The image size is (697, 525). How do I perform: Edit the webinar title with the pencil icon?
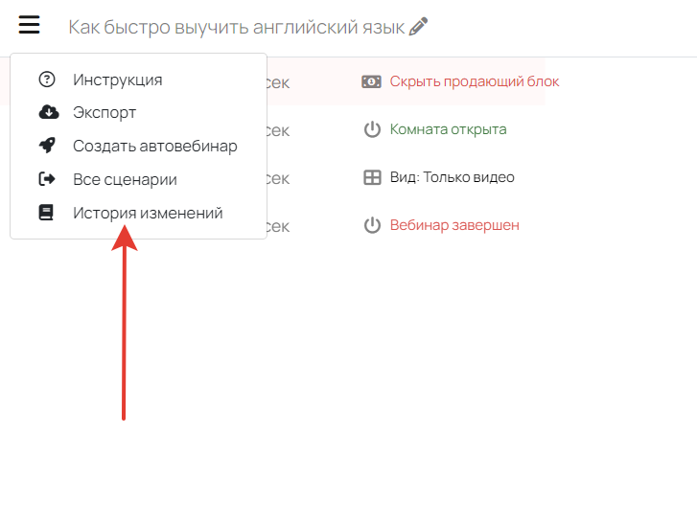[418, 26]
